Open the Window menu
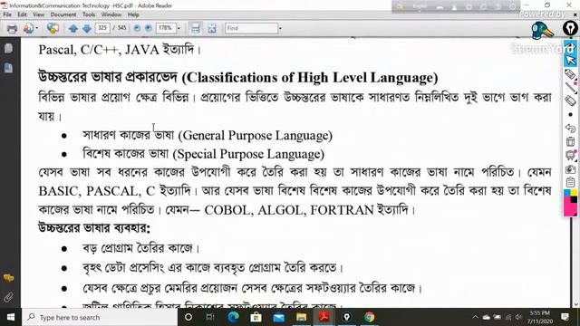Image resolution: width=580 pixels, height=326 pixels. click(111, 14)
